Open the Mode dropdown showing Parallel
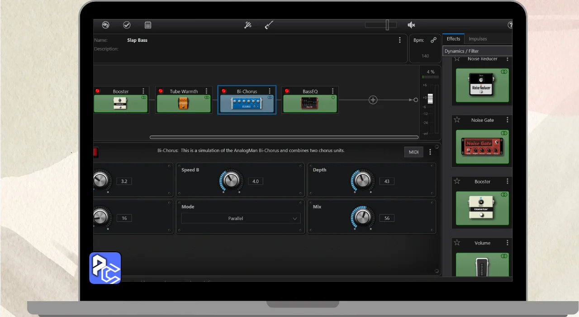This screenshot has width=579, height=317. click(240, 218)
